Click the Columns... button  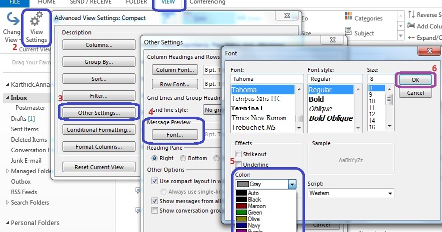point(99,45)
